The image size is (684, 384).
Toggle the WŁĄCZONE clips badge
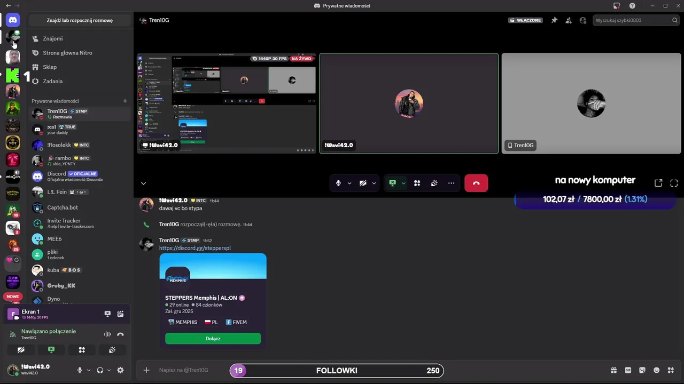click(526, 20)
